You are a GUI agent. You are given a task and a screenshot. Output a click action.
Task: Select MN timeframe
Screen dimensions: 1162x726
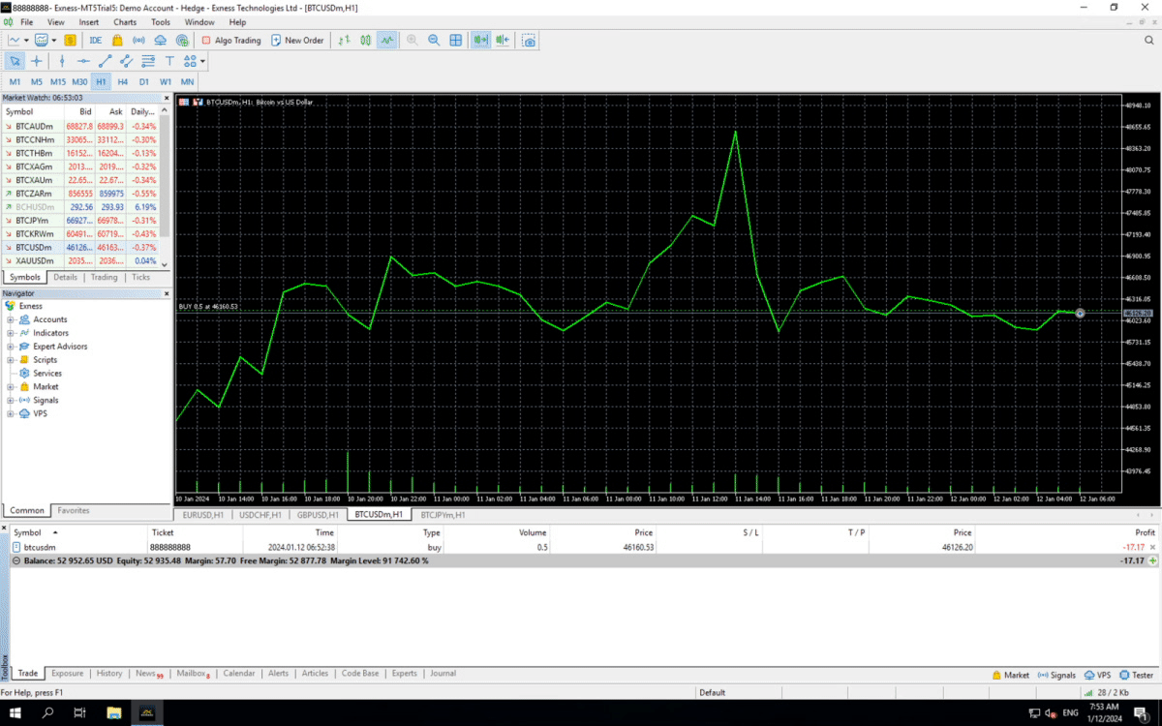click(x=187, y=81)
